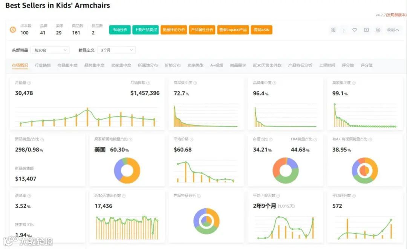Switch to the 行业销售 tab
The image size is (407, 249).
(x=43, y=65)
